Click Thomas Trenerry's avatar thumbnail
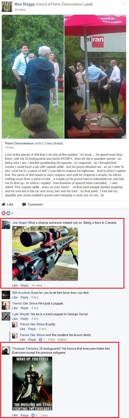The width and height of the screenshot is (129, 418). point(6,351)
